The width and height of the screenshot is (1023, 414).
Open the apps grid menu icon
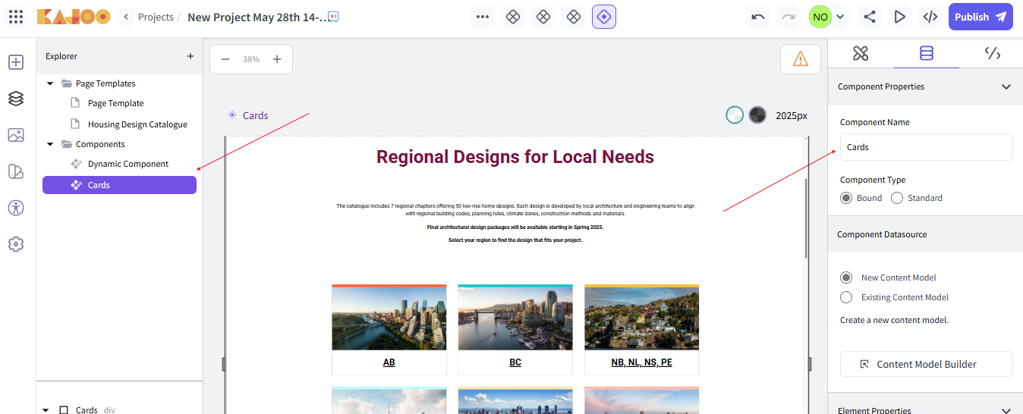click(x=16, y=17)
